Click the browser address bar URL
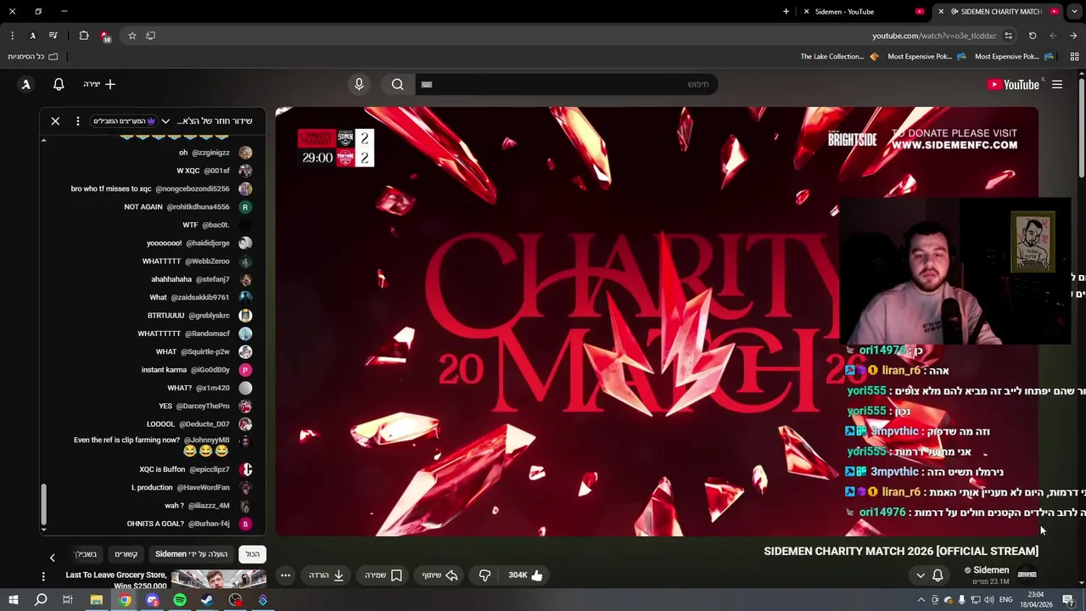Viewport: 1086px width, 611px height. [934, 36]
